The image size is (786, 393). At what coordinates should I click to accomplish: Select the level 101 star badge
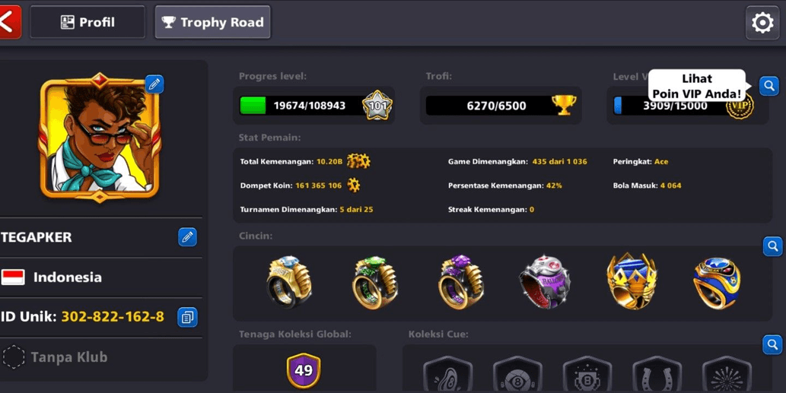point(377,106)
